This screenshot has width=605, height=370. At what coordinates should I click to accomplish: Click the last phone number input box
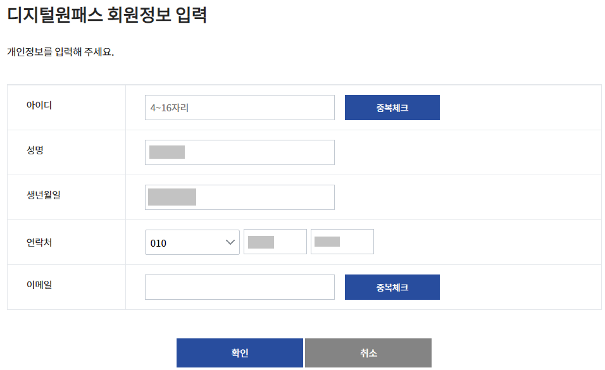click(342, 242)
